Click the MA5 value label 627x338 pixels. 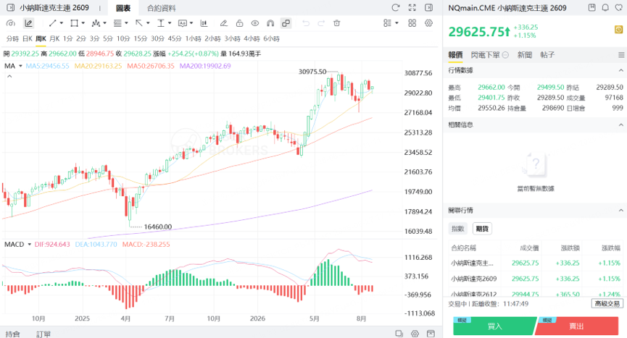point(47,66)
